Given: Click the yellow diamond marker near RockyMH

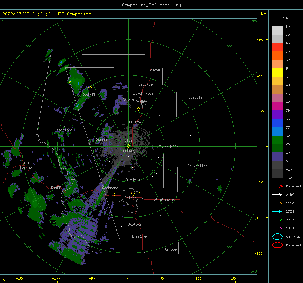Looking at the screenshot, I should coord(90,88).
